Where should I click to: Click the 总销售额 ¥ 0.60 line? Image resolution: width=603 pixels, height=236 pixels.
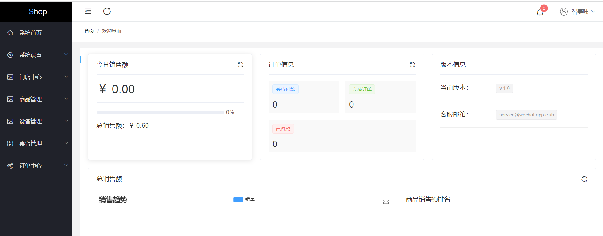123,126
